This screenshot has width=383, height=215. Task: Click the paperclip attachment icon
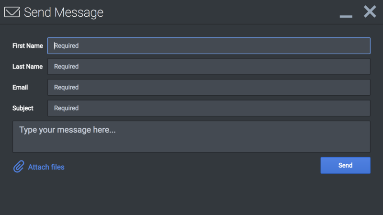click(x=19, y=166)
